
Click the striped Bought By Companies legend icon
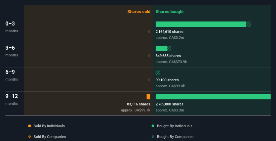point(153,137)
